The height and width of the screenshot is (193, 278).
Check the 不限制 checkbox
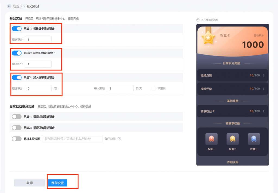154,88
